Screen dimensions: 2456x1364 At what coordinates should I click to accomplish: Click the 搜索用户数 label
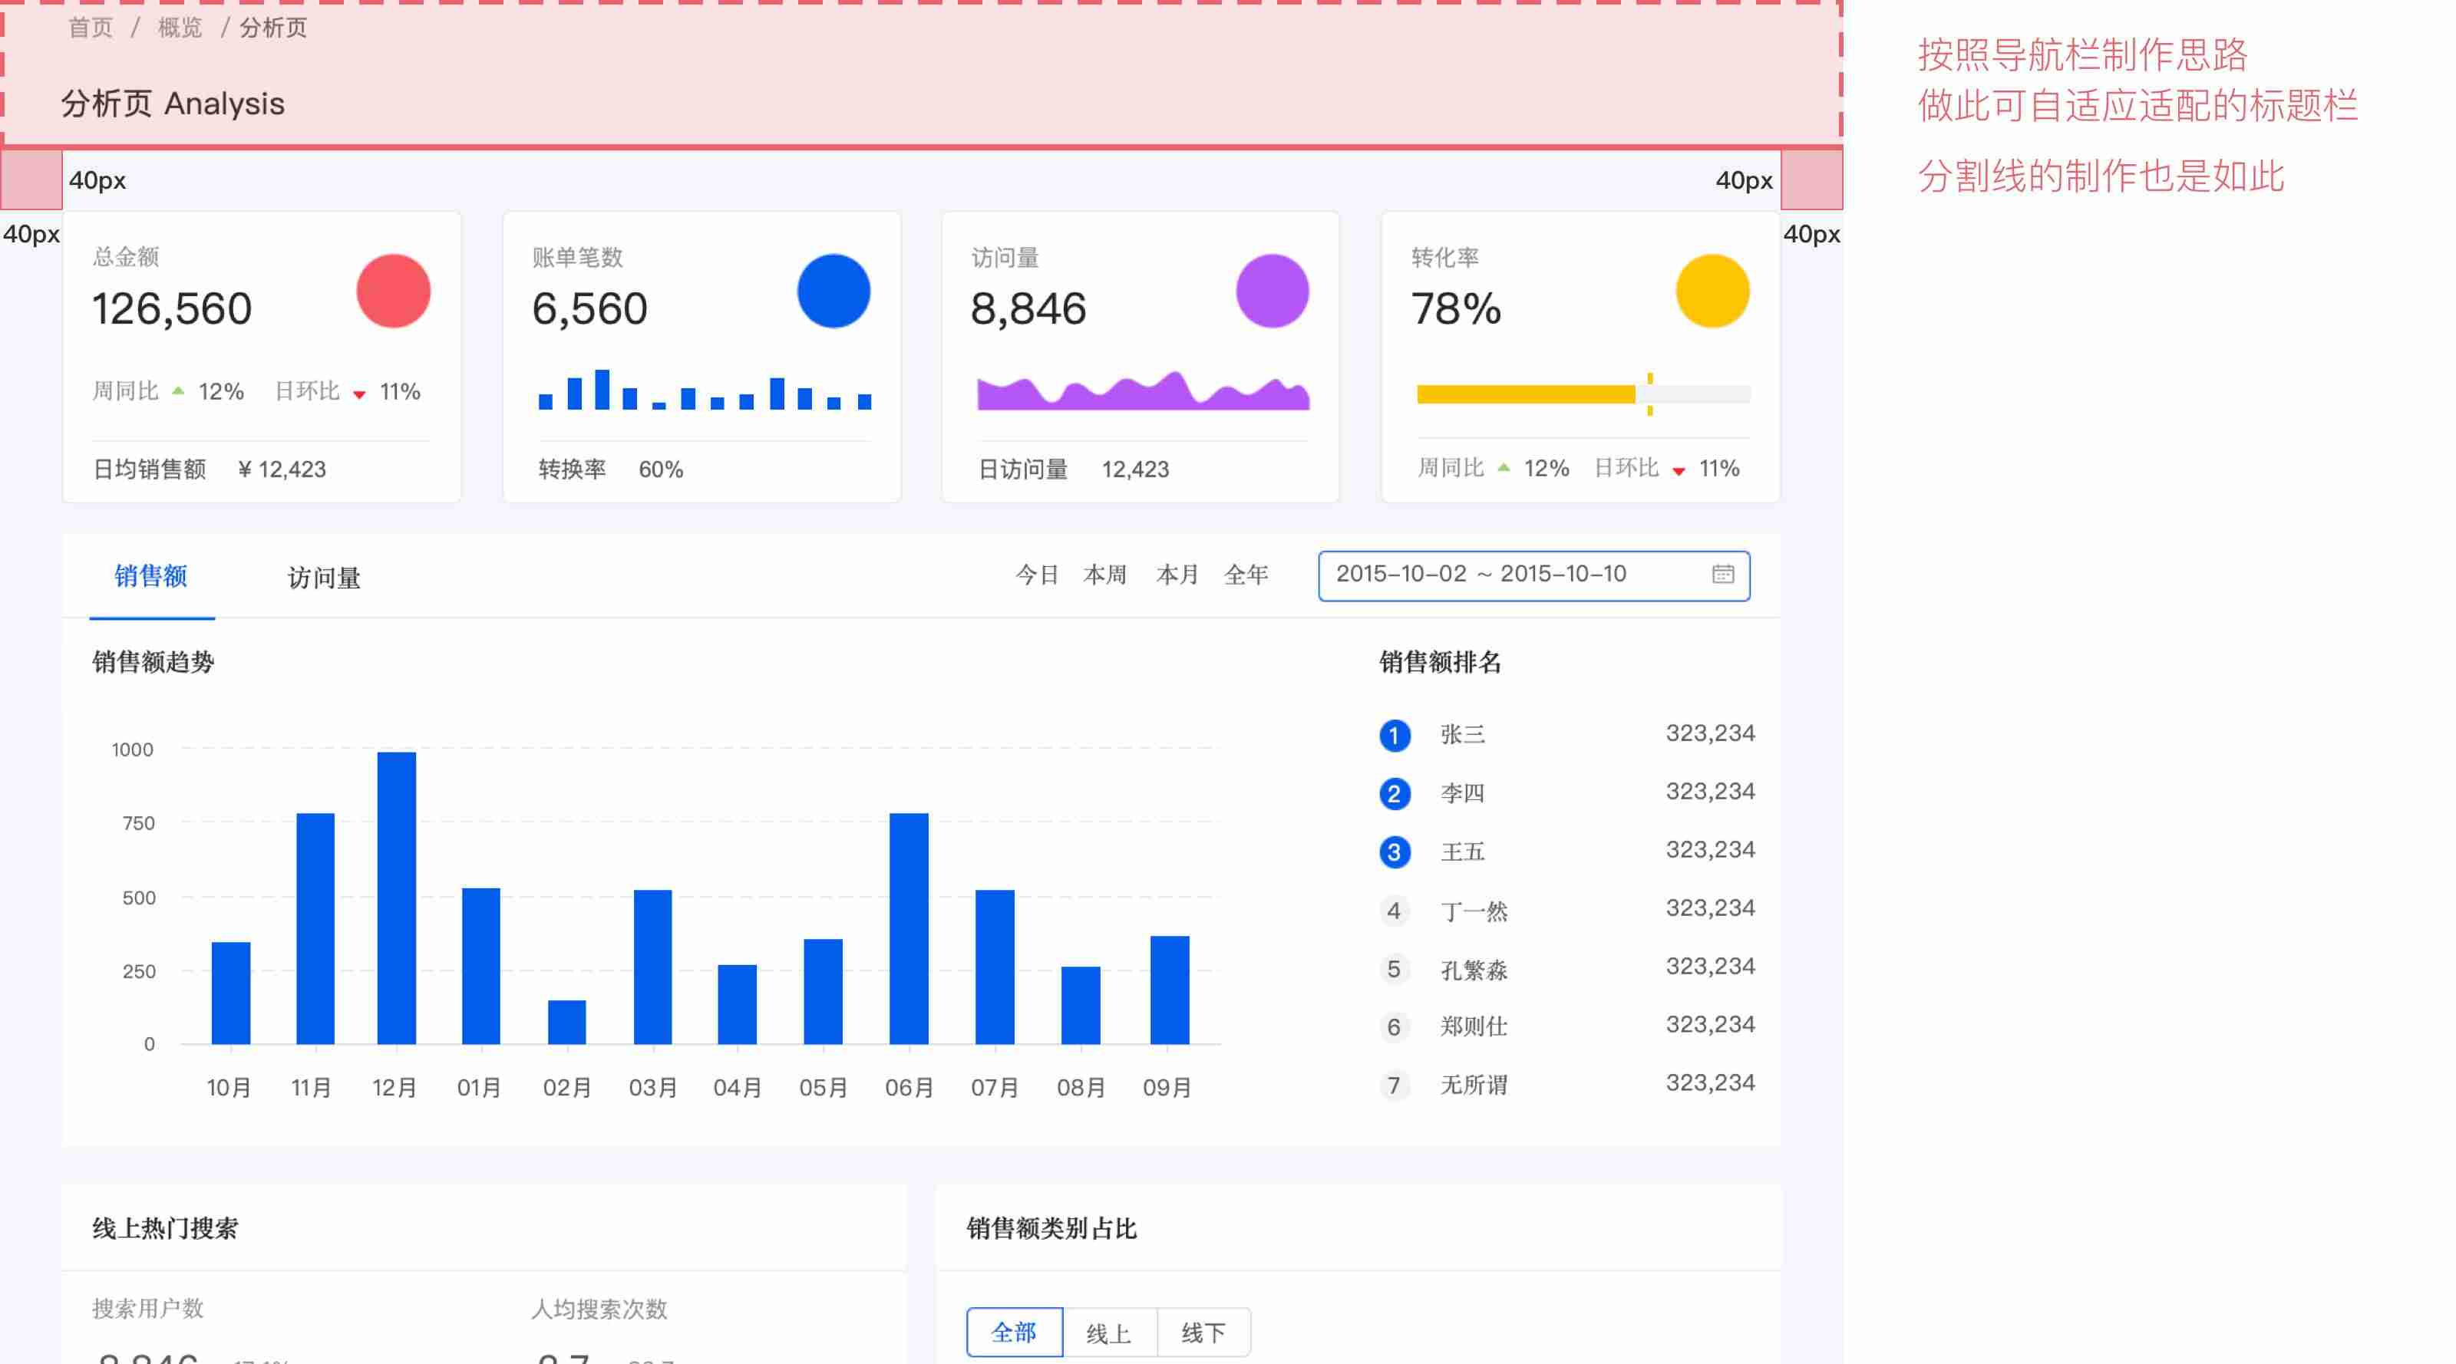coord(148,1308)
